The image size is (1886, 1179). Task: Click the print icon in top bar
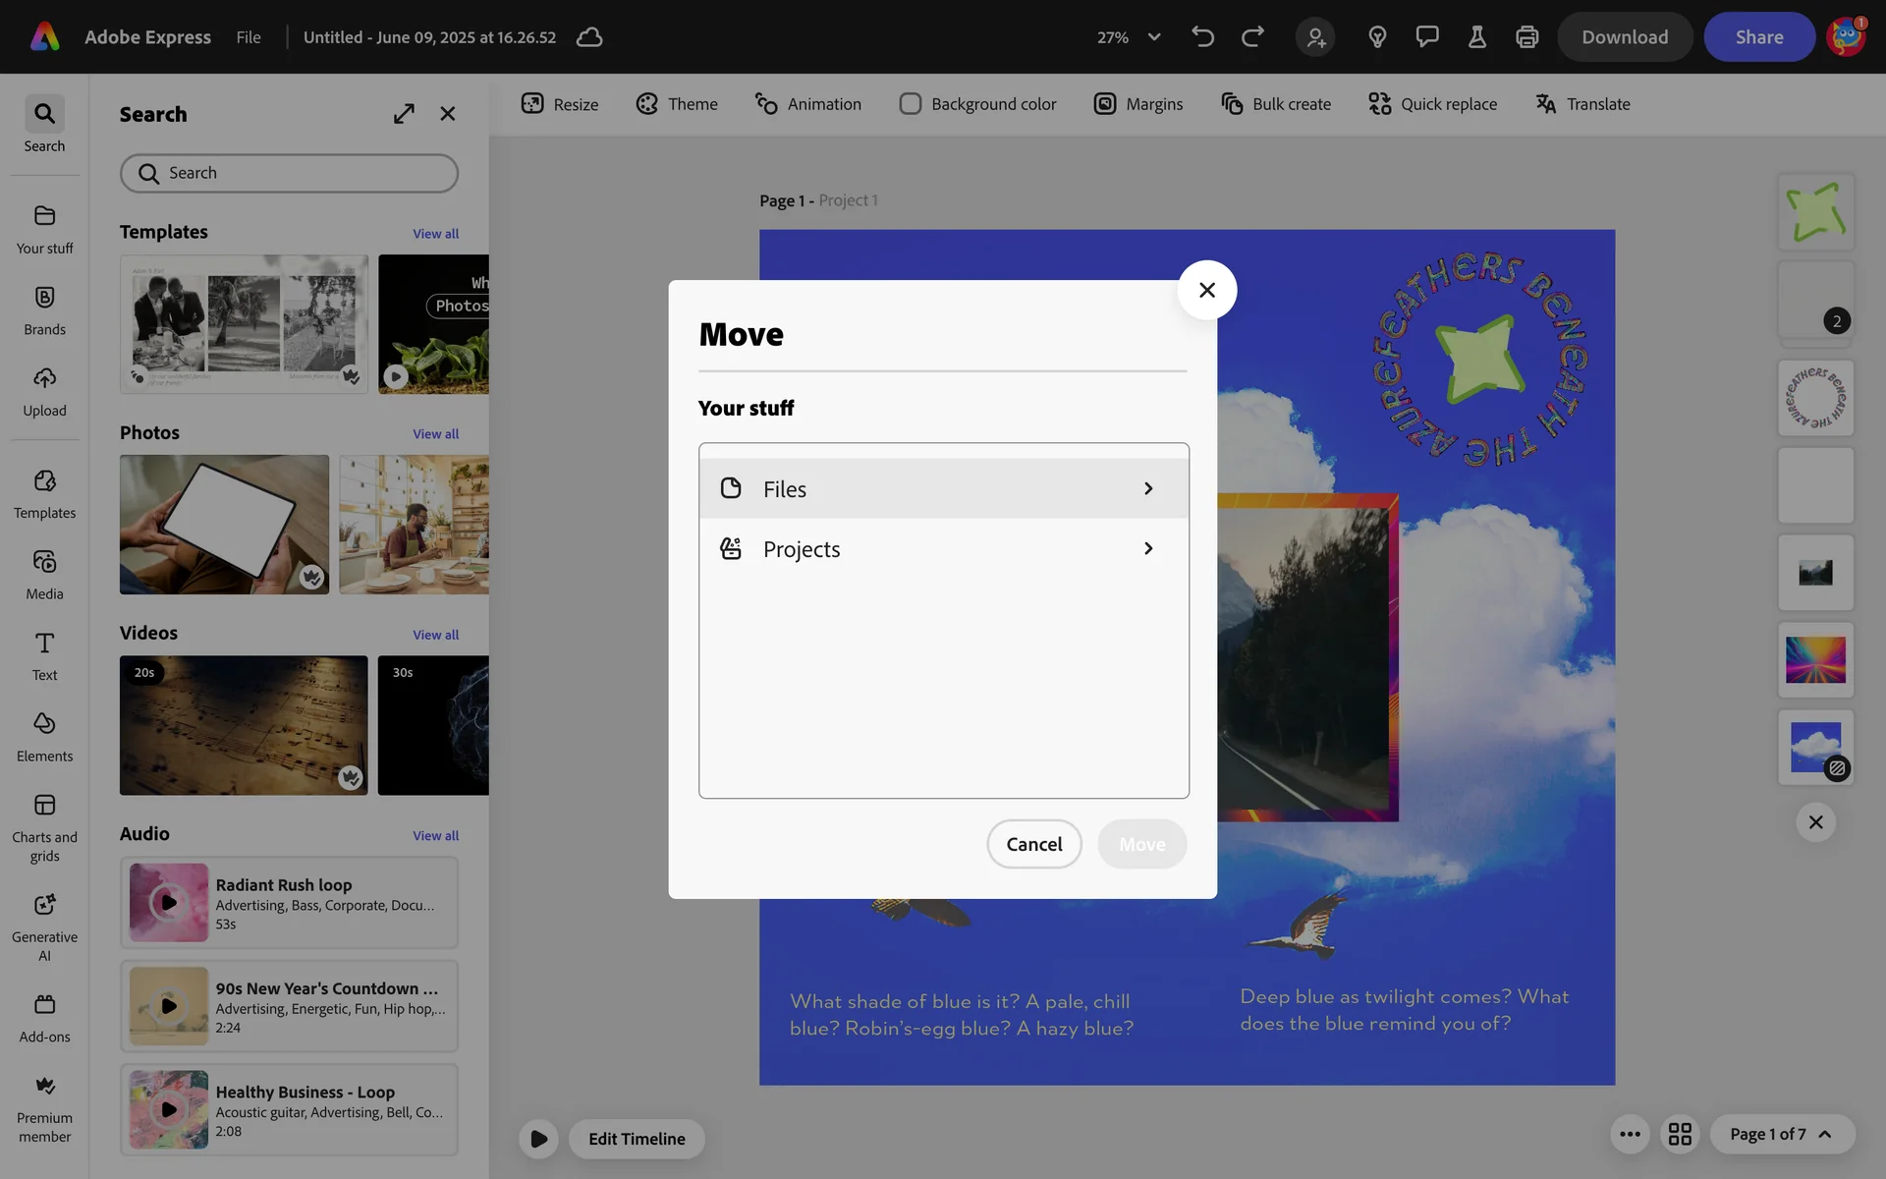click(1526, 37)
